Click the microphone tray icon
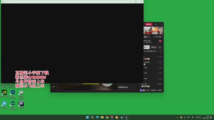 (185, 117)
